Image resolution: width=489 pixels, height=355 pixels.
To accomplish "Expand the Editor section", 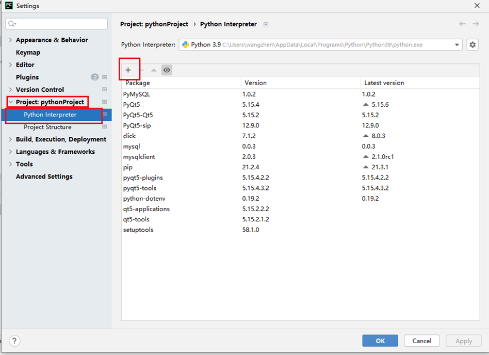I will click(x=10, y=64).
